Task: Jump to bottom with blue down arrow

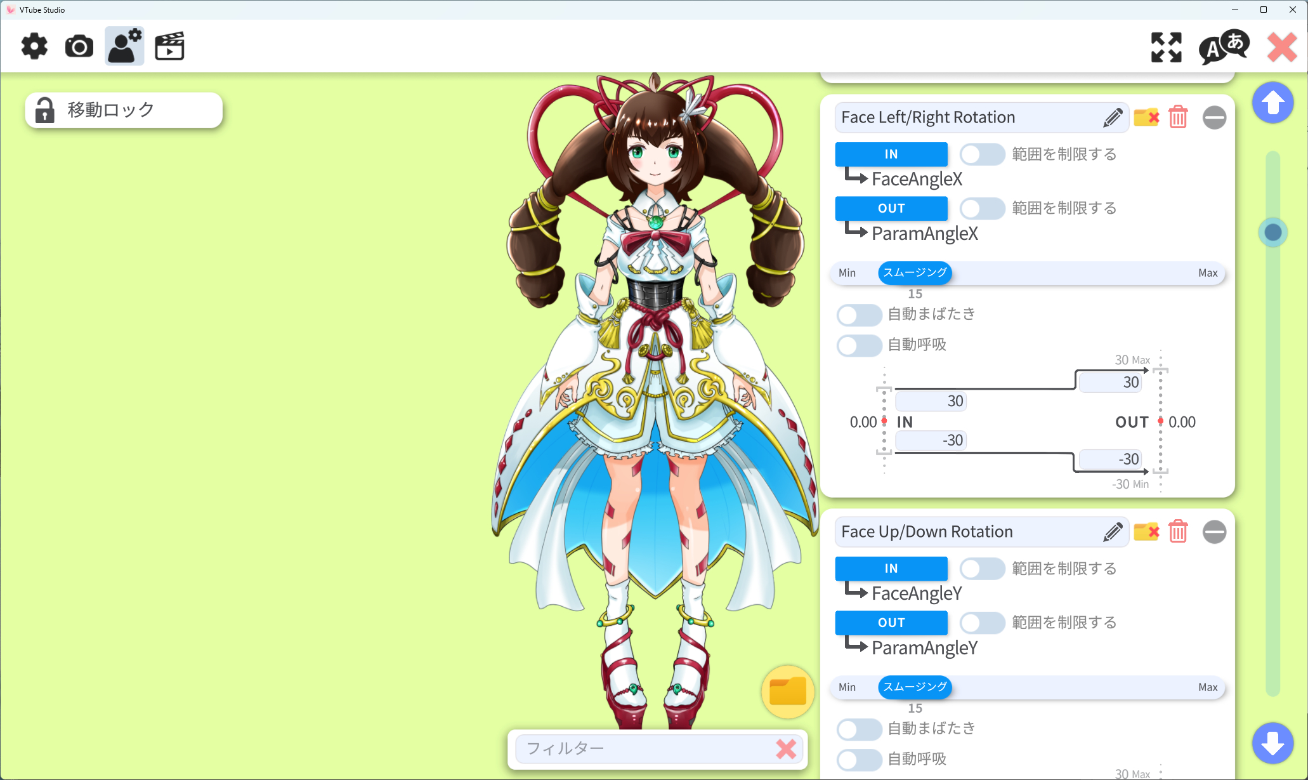Action: click(1272, 743)
